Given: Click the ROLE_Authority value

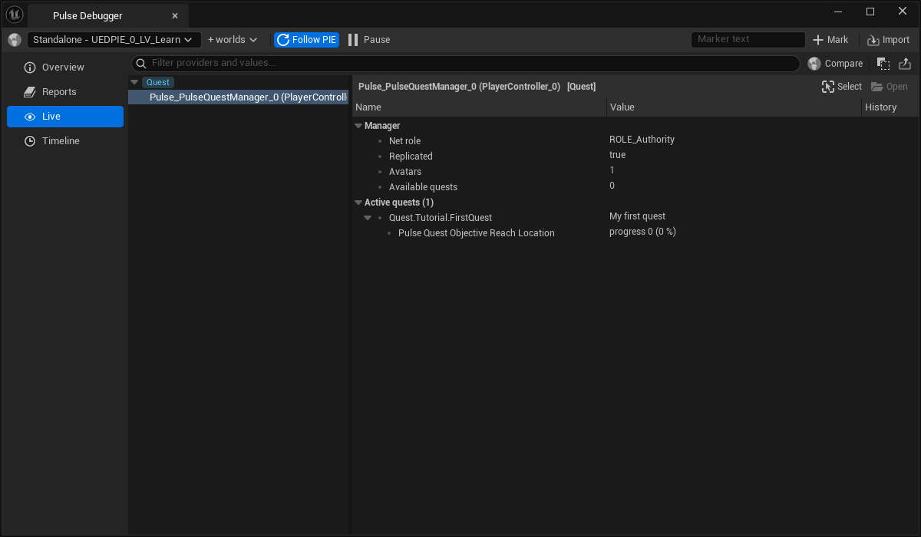Looking at the screenshot, I should 642,140.
